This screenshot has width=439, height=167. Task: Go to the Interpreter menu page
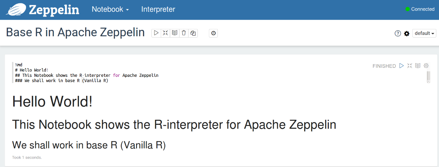point(158,9)
